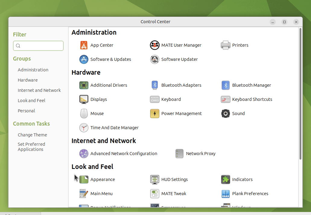Click the 'App Center' label

click(x=102, y=45)
